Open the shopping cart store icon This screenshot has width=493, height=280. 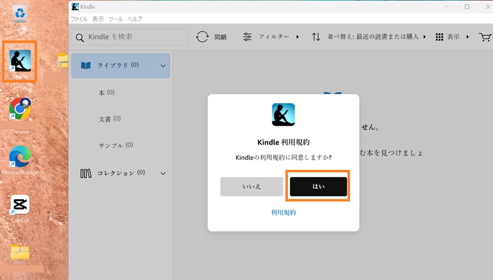[485, 37]
